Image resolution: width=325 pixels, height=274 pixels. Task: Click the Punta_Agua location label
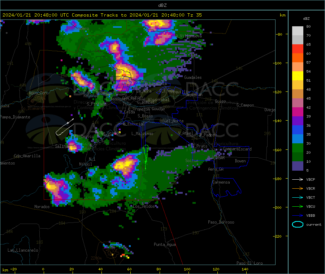pos(165,244)
